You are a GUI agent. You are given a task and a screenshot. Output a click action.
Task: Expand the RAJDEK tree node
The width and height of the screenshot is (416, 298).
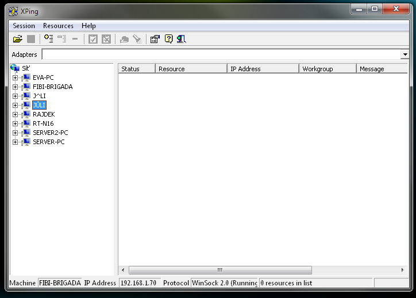click(x=15, y=114)
